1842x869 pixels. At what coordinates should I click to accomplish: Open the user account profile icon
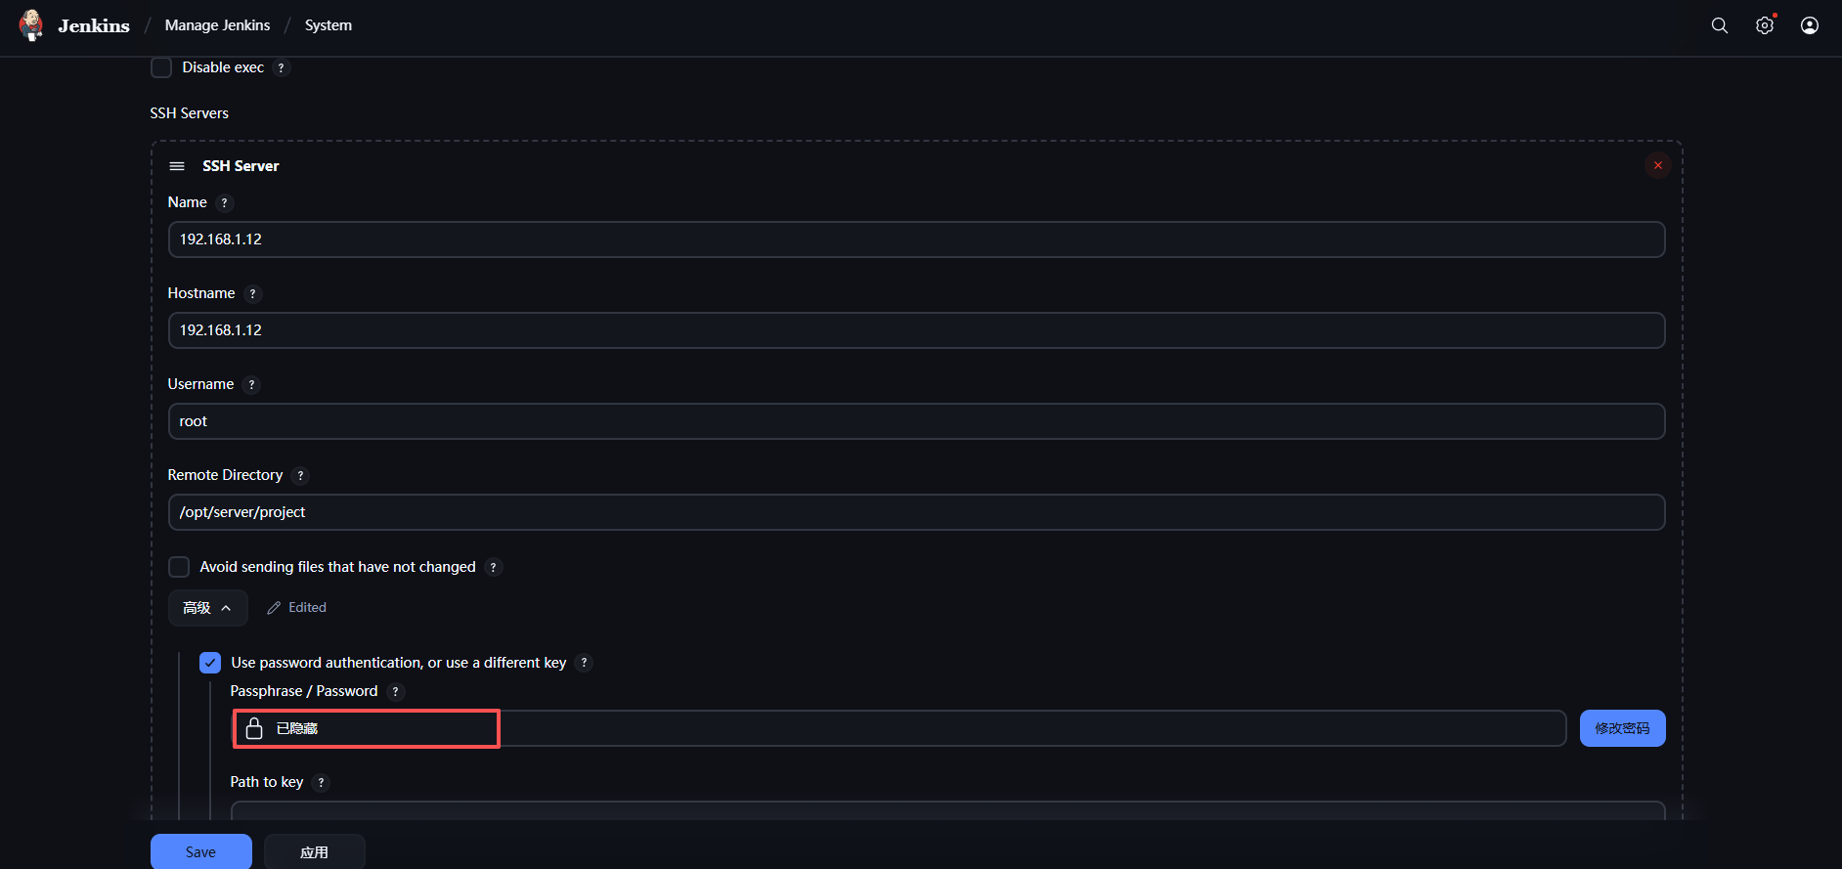(1810, 25)
